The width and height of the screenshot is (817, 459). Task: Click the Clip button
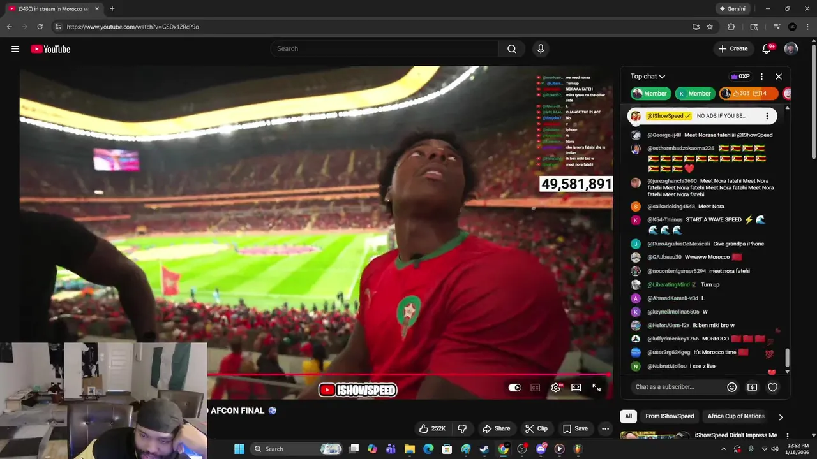coord(536,428)
